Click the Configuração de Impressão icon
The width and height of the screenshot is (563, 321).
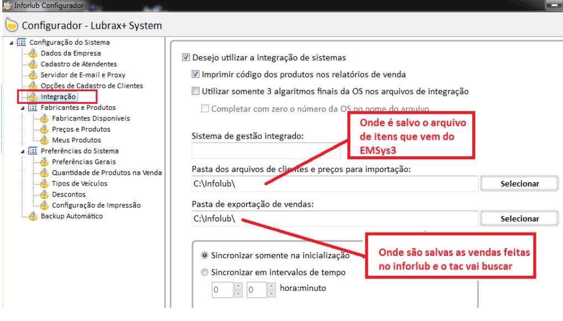tap(44, 205)
